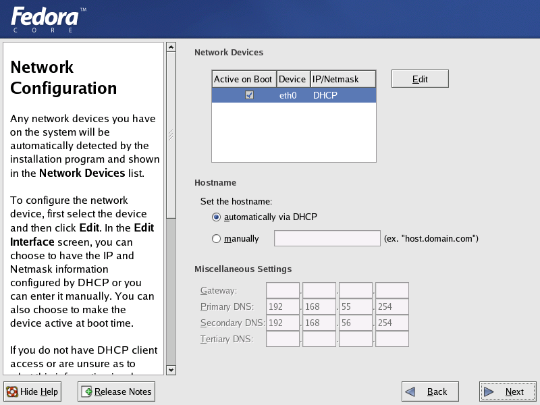Click the last Tertiary DNS octet field
This screenshot has height=405, width=540.
pyautogui.click(x=392, y=339)
